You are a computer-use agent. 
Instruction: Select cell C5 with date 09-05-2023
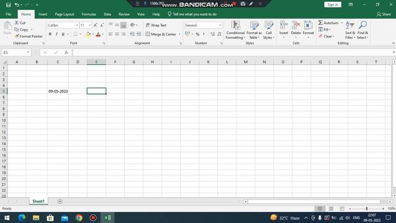click(58, 91)
